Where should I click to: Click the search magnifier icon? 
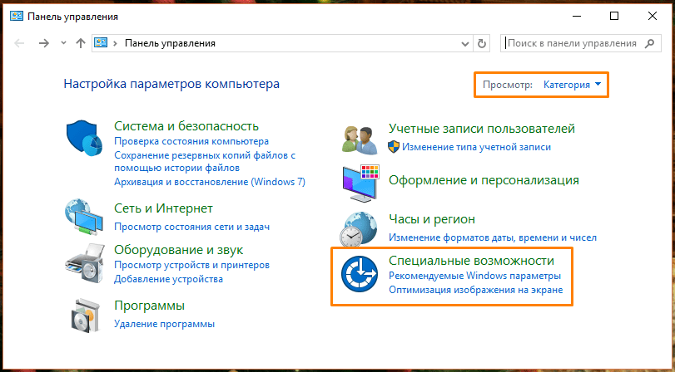[x=649, y=43]
